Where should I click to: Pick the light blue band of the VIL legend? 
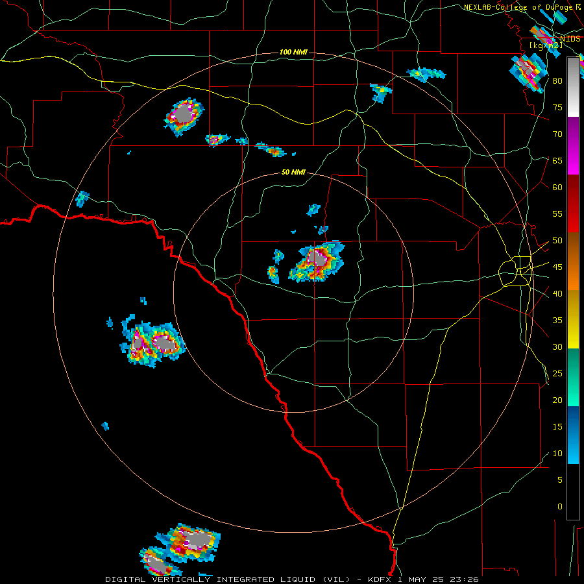pyautogui.click(x=573, y=435)
